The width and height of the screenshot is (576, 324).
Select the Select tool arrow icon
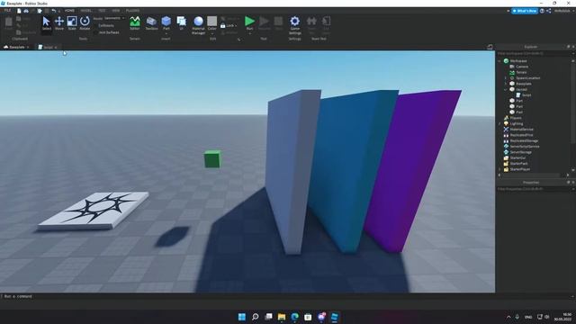point(46,22)
